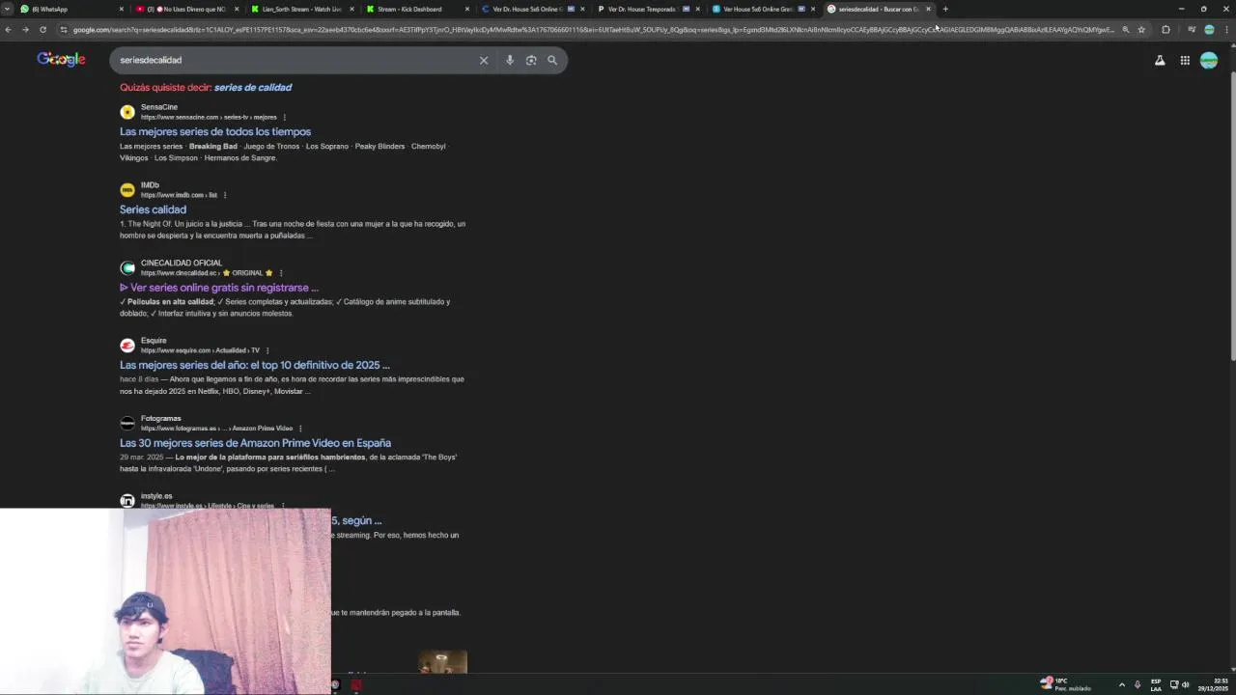
Task: Reload the current page
Action: click(x=42, y=29)
